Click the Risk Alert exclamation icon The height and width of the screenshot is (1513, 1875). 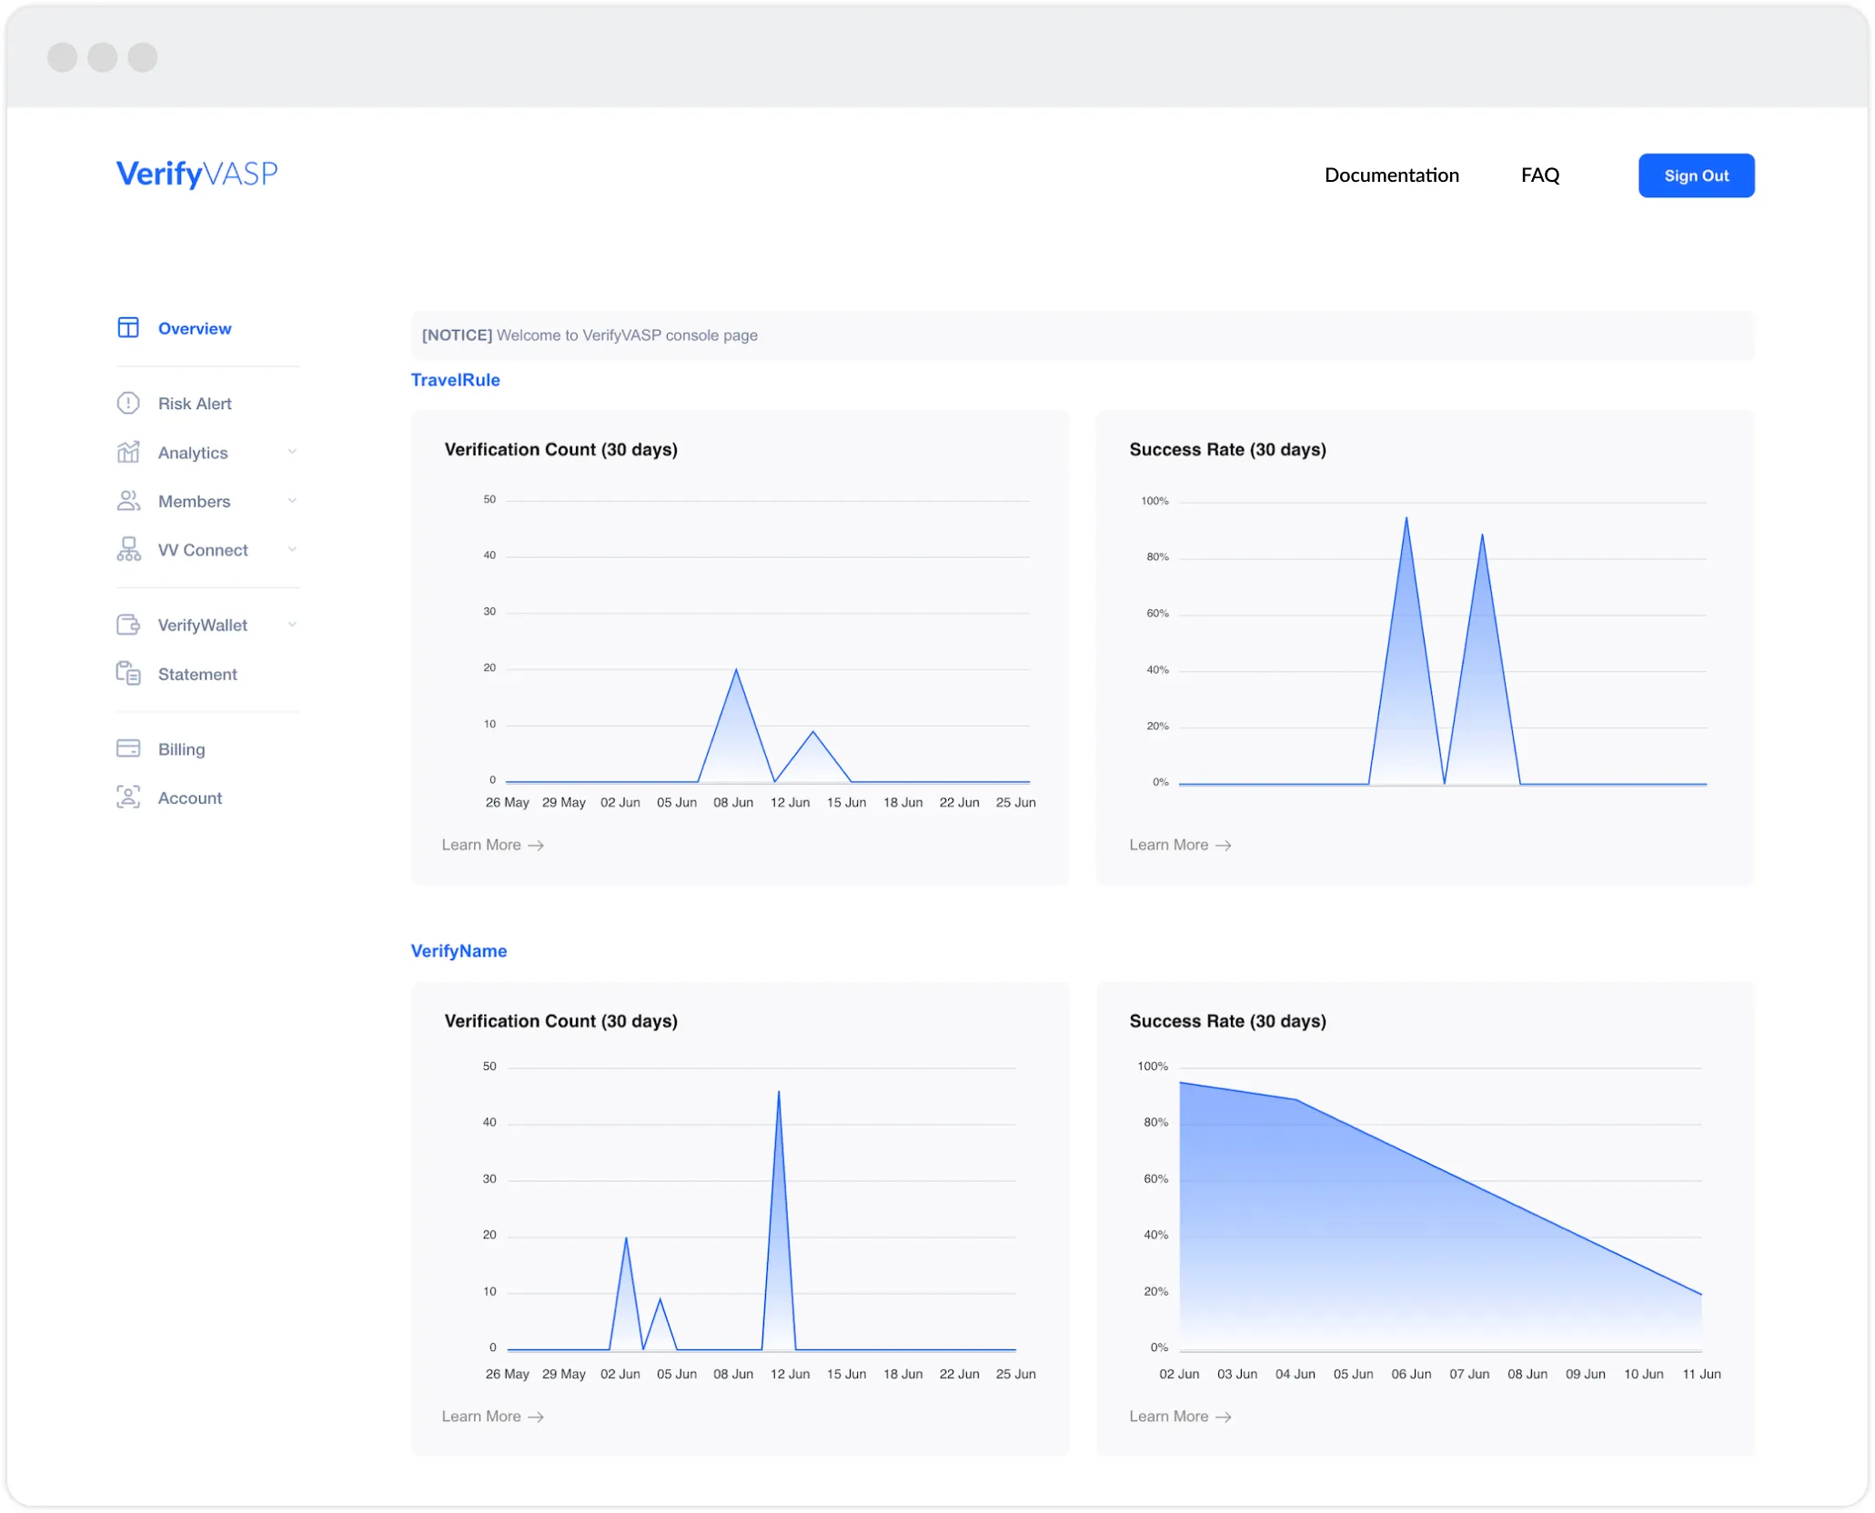tap(128, 403)
